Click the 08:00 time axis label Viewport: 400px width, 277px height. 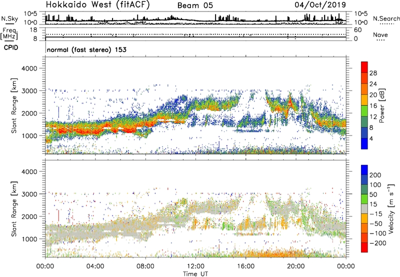point(145,266)
